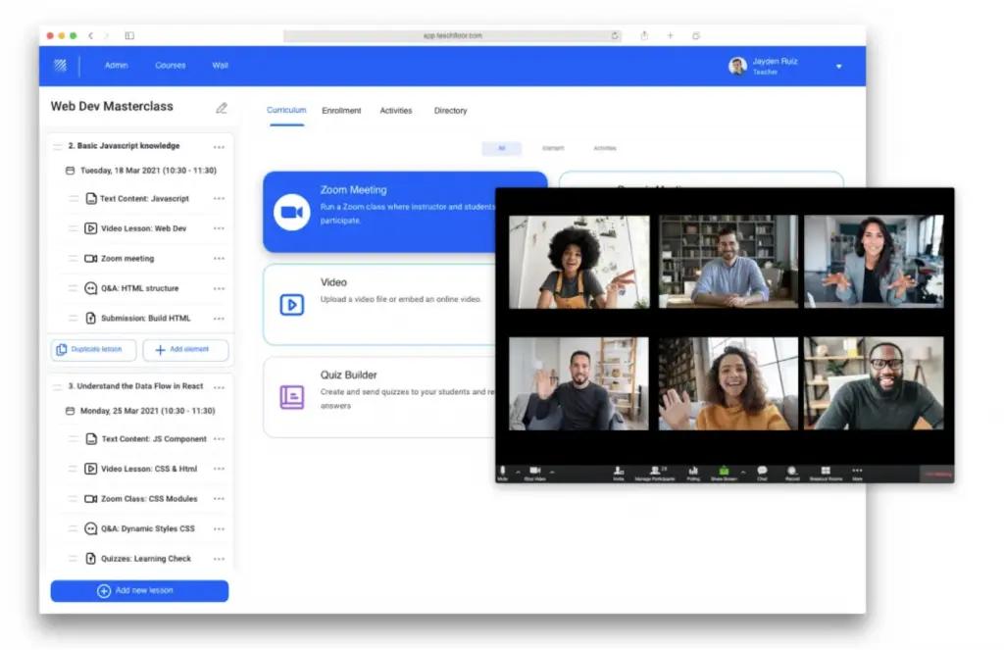This screenshot has width=1004, height=650.
Task: Click Record in the Zoom toolbar
Action: pos(792,474)
